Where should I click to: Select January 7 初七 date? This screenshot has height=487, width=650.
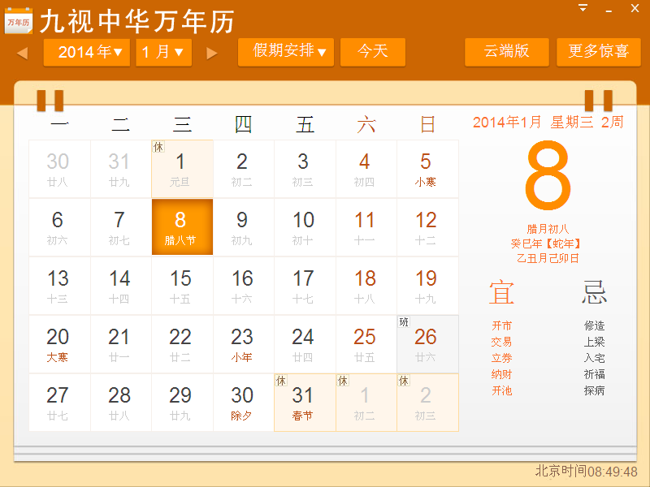tap(121, 227)
